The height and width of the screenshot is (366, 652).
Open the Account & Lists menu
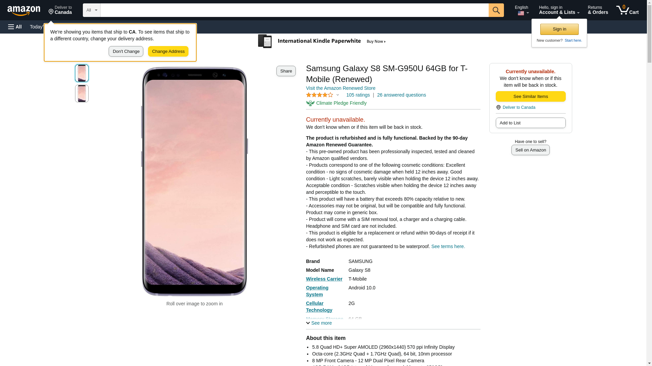point(559,10)
